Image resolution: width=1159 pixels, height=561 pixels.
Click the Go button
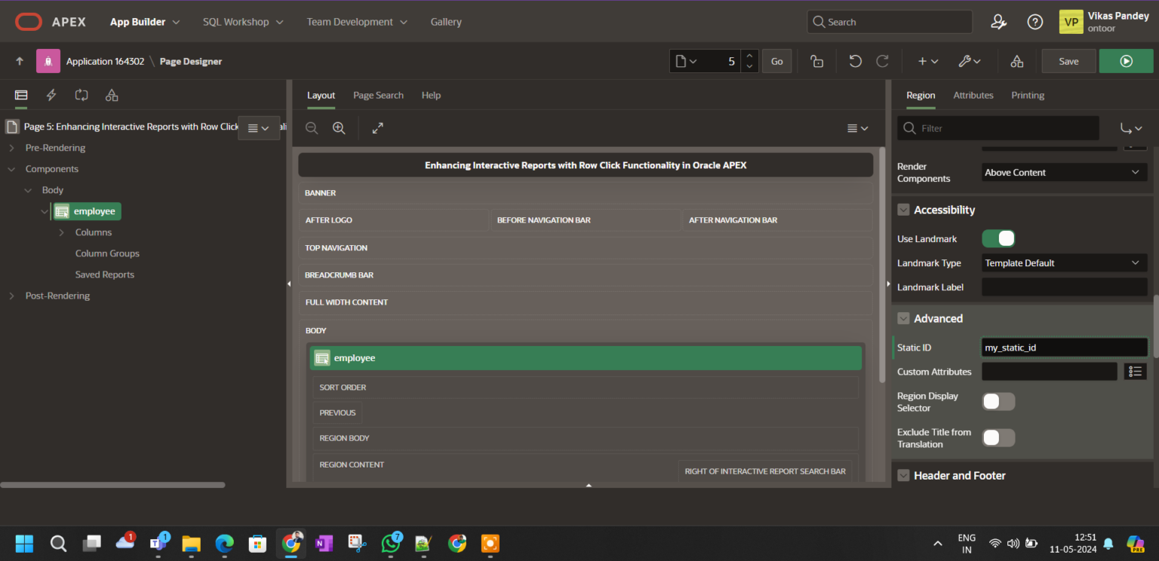(776, 61)
